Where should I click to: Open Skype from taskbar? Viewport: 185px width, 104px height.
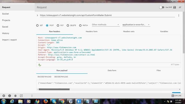(x=54, y=101)
